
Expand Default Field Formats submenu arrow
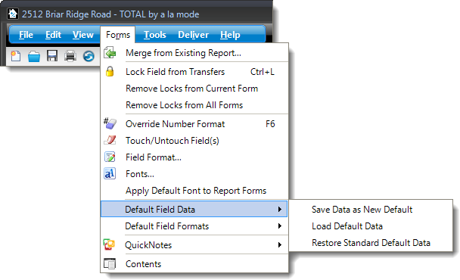coord(280,226)
